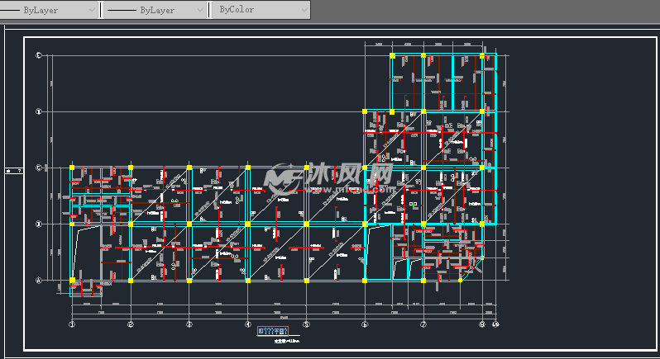Select axis bubble 5 on bottom row
Screen dimensions: 660x359
tap(306, 325)
